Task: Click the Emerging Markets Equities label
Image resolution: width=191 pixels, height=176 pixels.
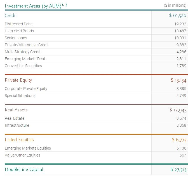Action: (28, 148)
